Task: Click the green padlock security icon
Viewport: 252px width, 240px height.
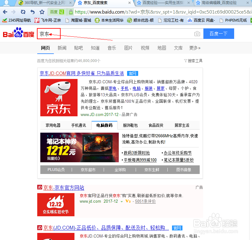Action: [71, 12]
